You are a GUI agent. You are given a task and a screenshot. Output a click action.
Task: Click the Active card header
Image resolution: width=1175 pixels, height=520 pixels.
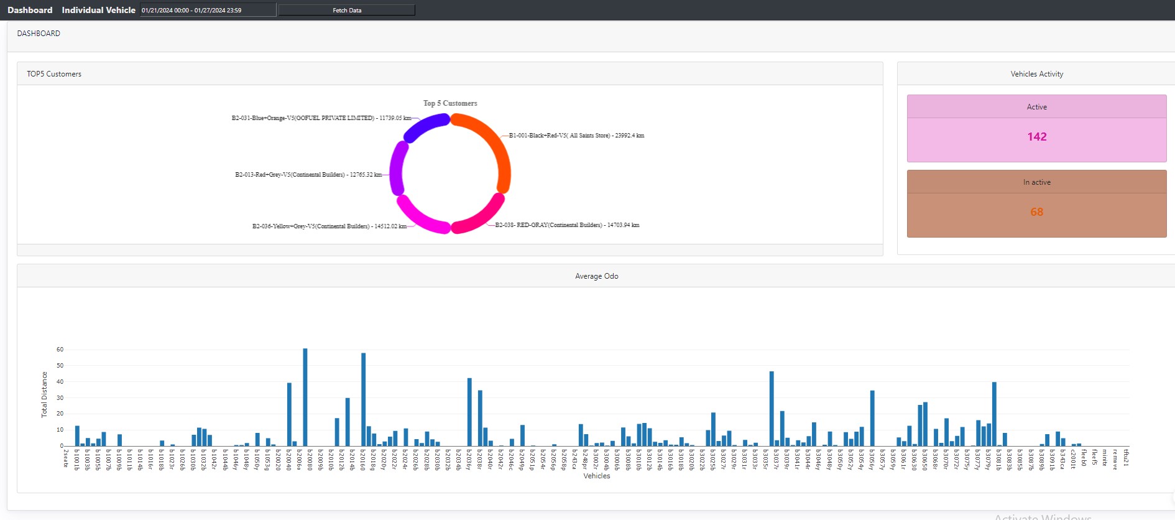[1036, 107]
